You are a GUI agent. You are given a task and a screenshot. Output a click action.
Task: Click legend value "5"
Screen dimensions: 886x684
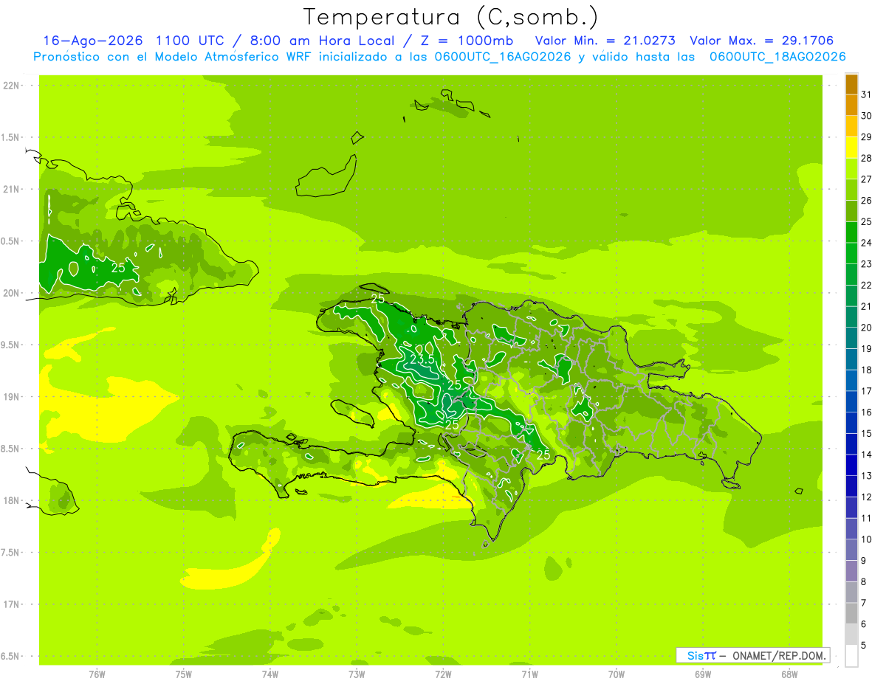point(864,645)
